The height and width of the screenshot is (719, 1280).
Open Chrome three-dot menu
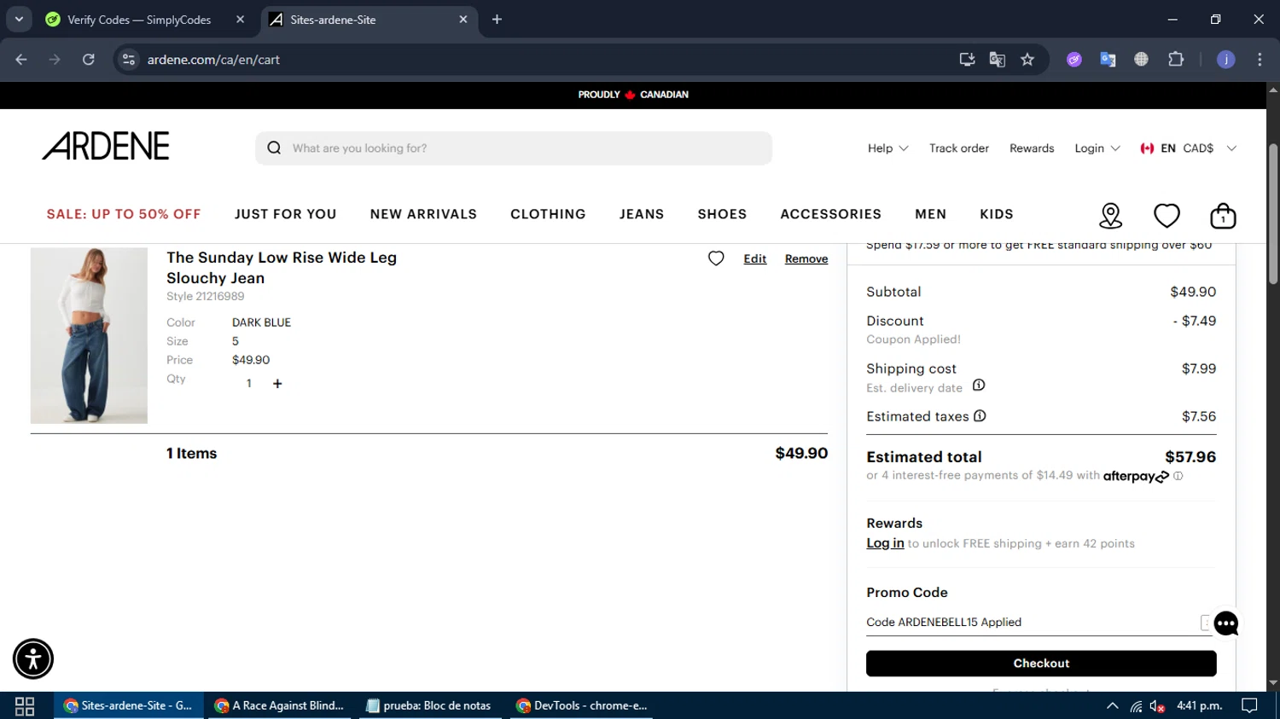coord(1260,60)
